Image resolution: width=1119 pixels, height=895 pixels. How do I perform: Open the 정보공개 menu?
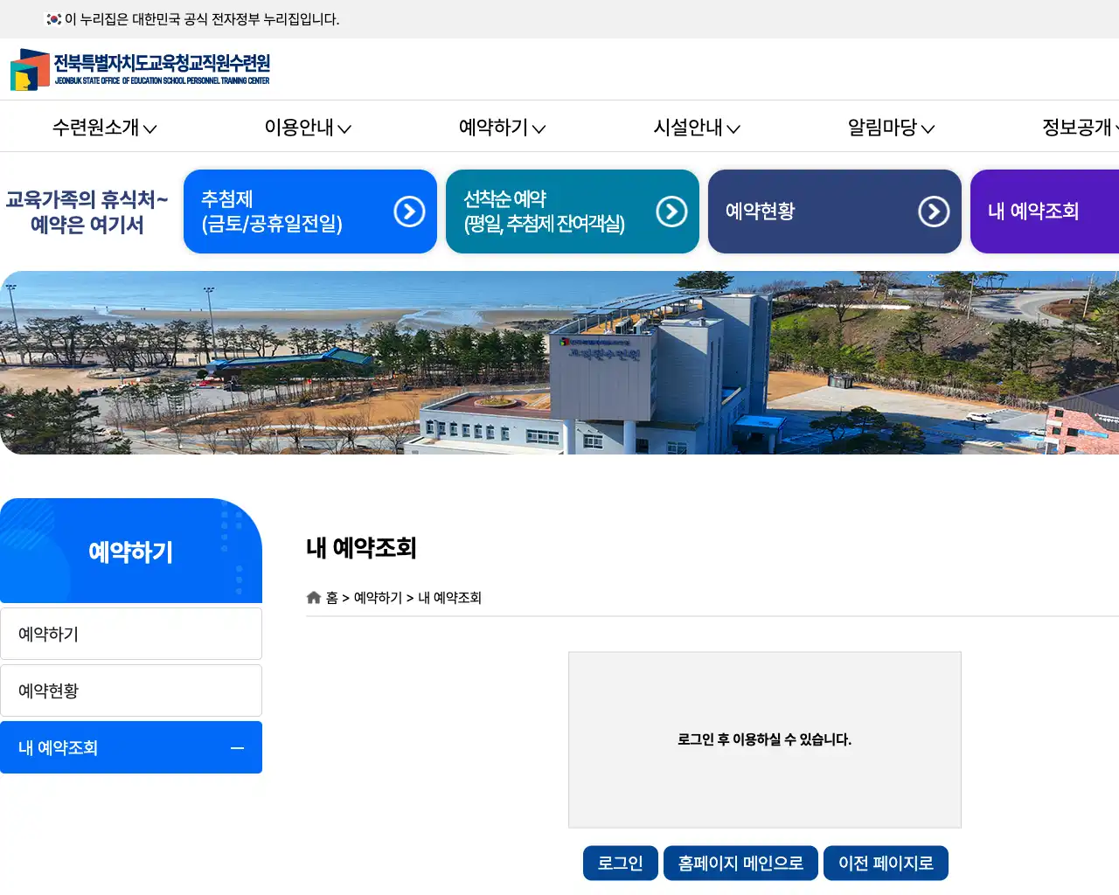pyautogui.click(x=1080, y=128)
